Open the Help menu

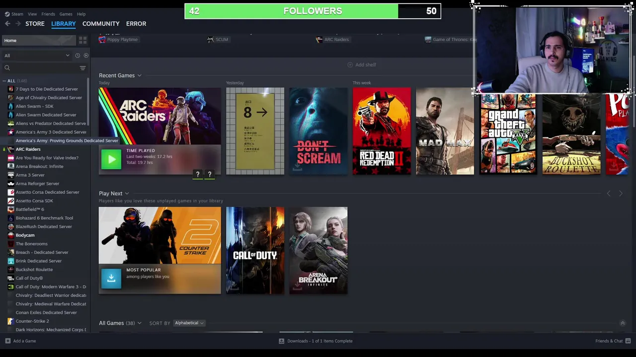point(81,14)
